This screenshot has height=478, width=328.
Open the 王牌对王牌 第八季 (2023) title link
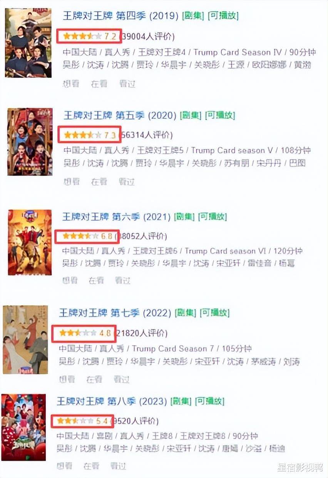(112, 401)
